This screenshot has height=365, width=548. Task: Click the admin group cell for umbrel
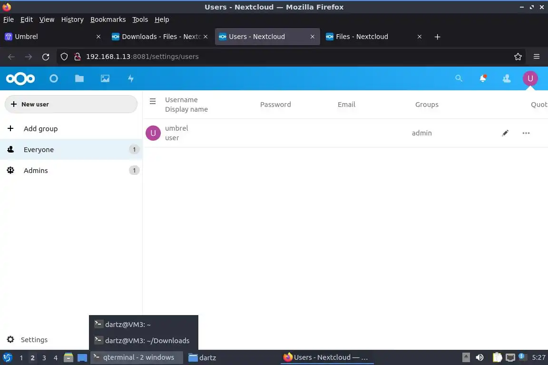pos(422,133)
